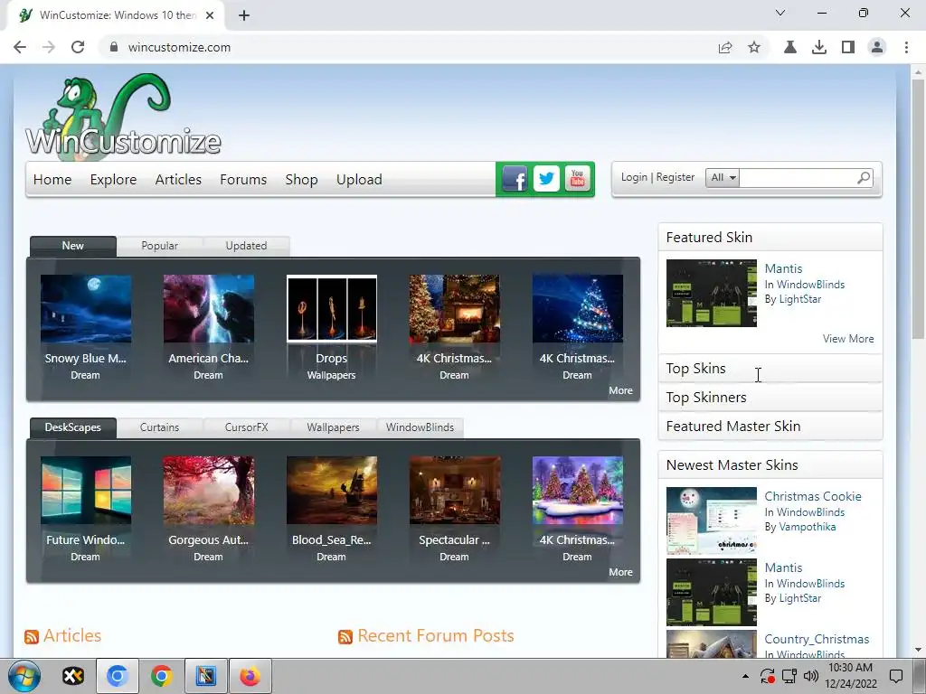Viewport: 926px width, 694px height.
Task: Click the Login link
Action: point(634,177)
